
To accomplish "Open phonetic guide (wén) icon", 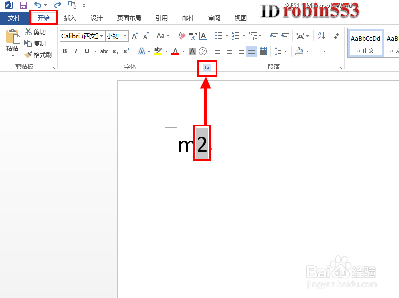I will (x=193, y=36).
